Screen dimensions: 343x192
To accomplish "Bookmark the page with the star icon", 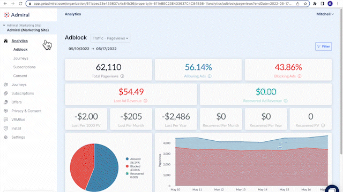I will point(305,4).
